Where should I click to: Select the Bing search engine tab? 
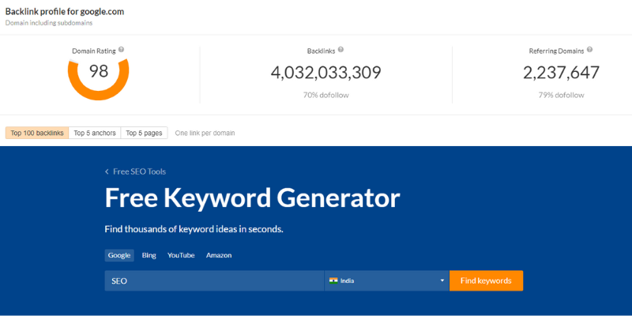click(149, 255)
